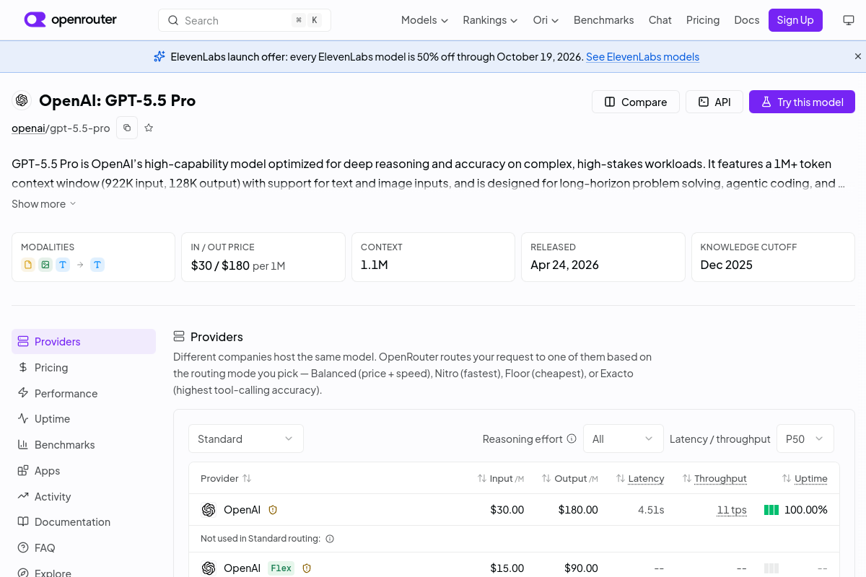Click the OpenAI logo beside model title

tap(22, 100)
